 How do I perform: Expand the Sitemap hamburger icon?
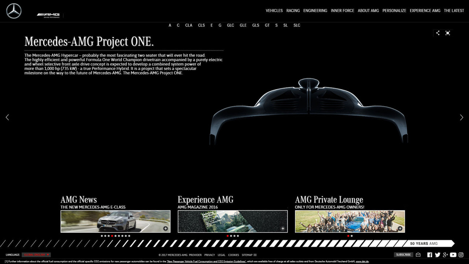[255, 255]
